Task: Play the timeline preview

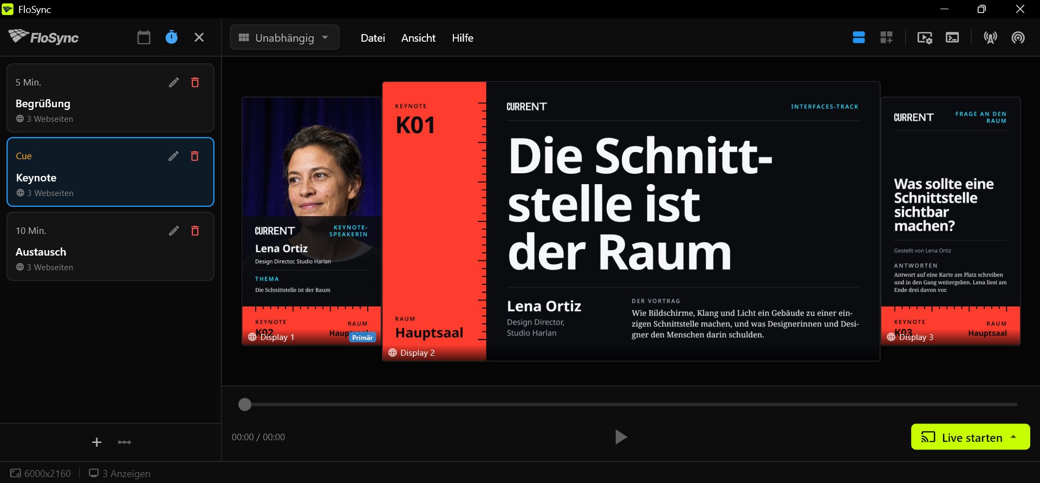Action: pos(621,437)
